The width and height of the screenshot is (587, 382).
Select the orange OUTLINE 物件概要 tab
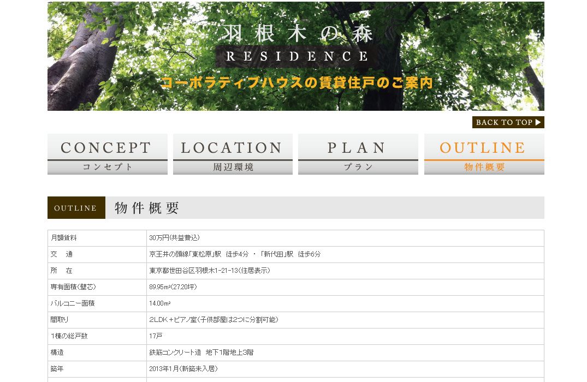tap(484, 154)
